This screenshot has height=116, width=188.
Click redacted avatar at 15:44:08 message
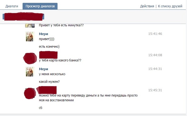(x=30, y=58)
